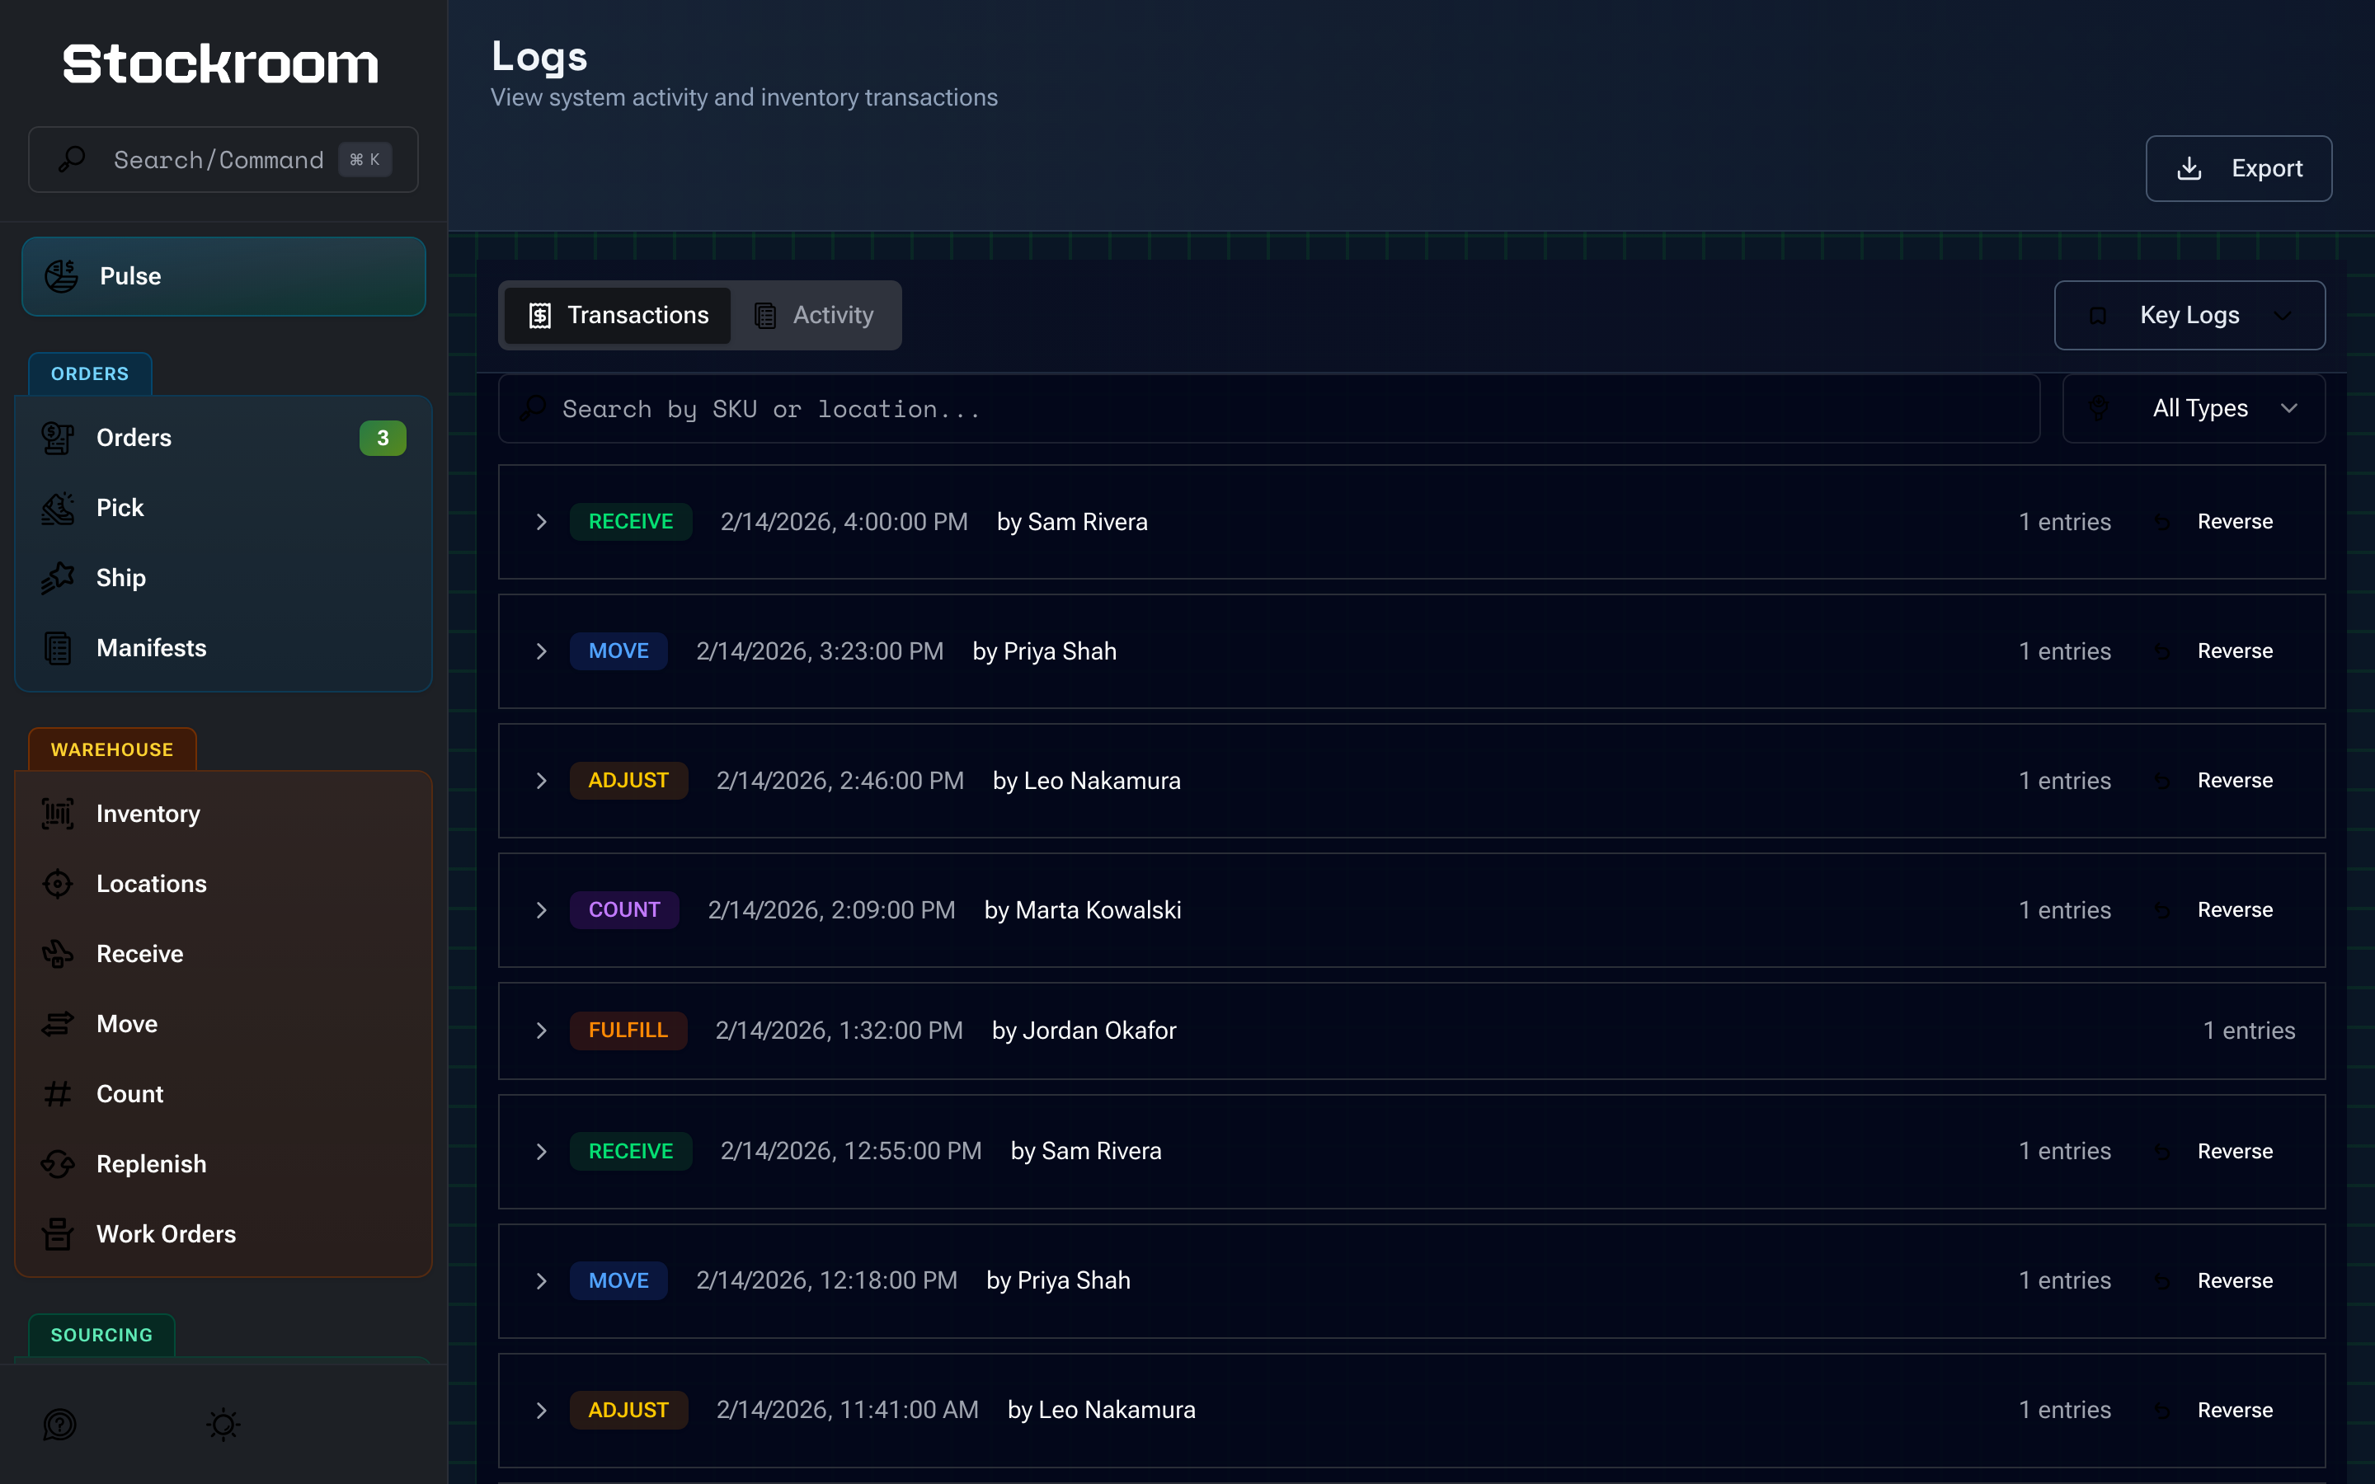Expand the MOVE 3:23:00 PM transaction
The width and height of the screenshot is (2375, 1484).
click(x=542, y=651)
